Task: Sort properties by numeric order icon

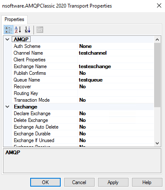Action: pyautogui.click(x=28, y=30)
